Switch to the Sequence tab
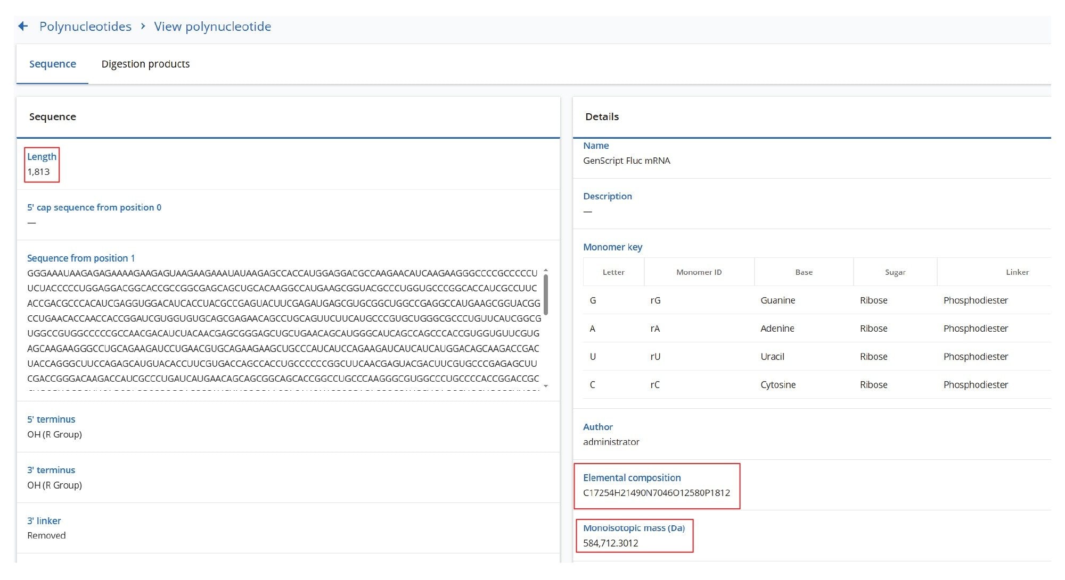The image size is (1065, 580). (x=52, y=64)
